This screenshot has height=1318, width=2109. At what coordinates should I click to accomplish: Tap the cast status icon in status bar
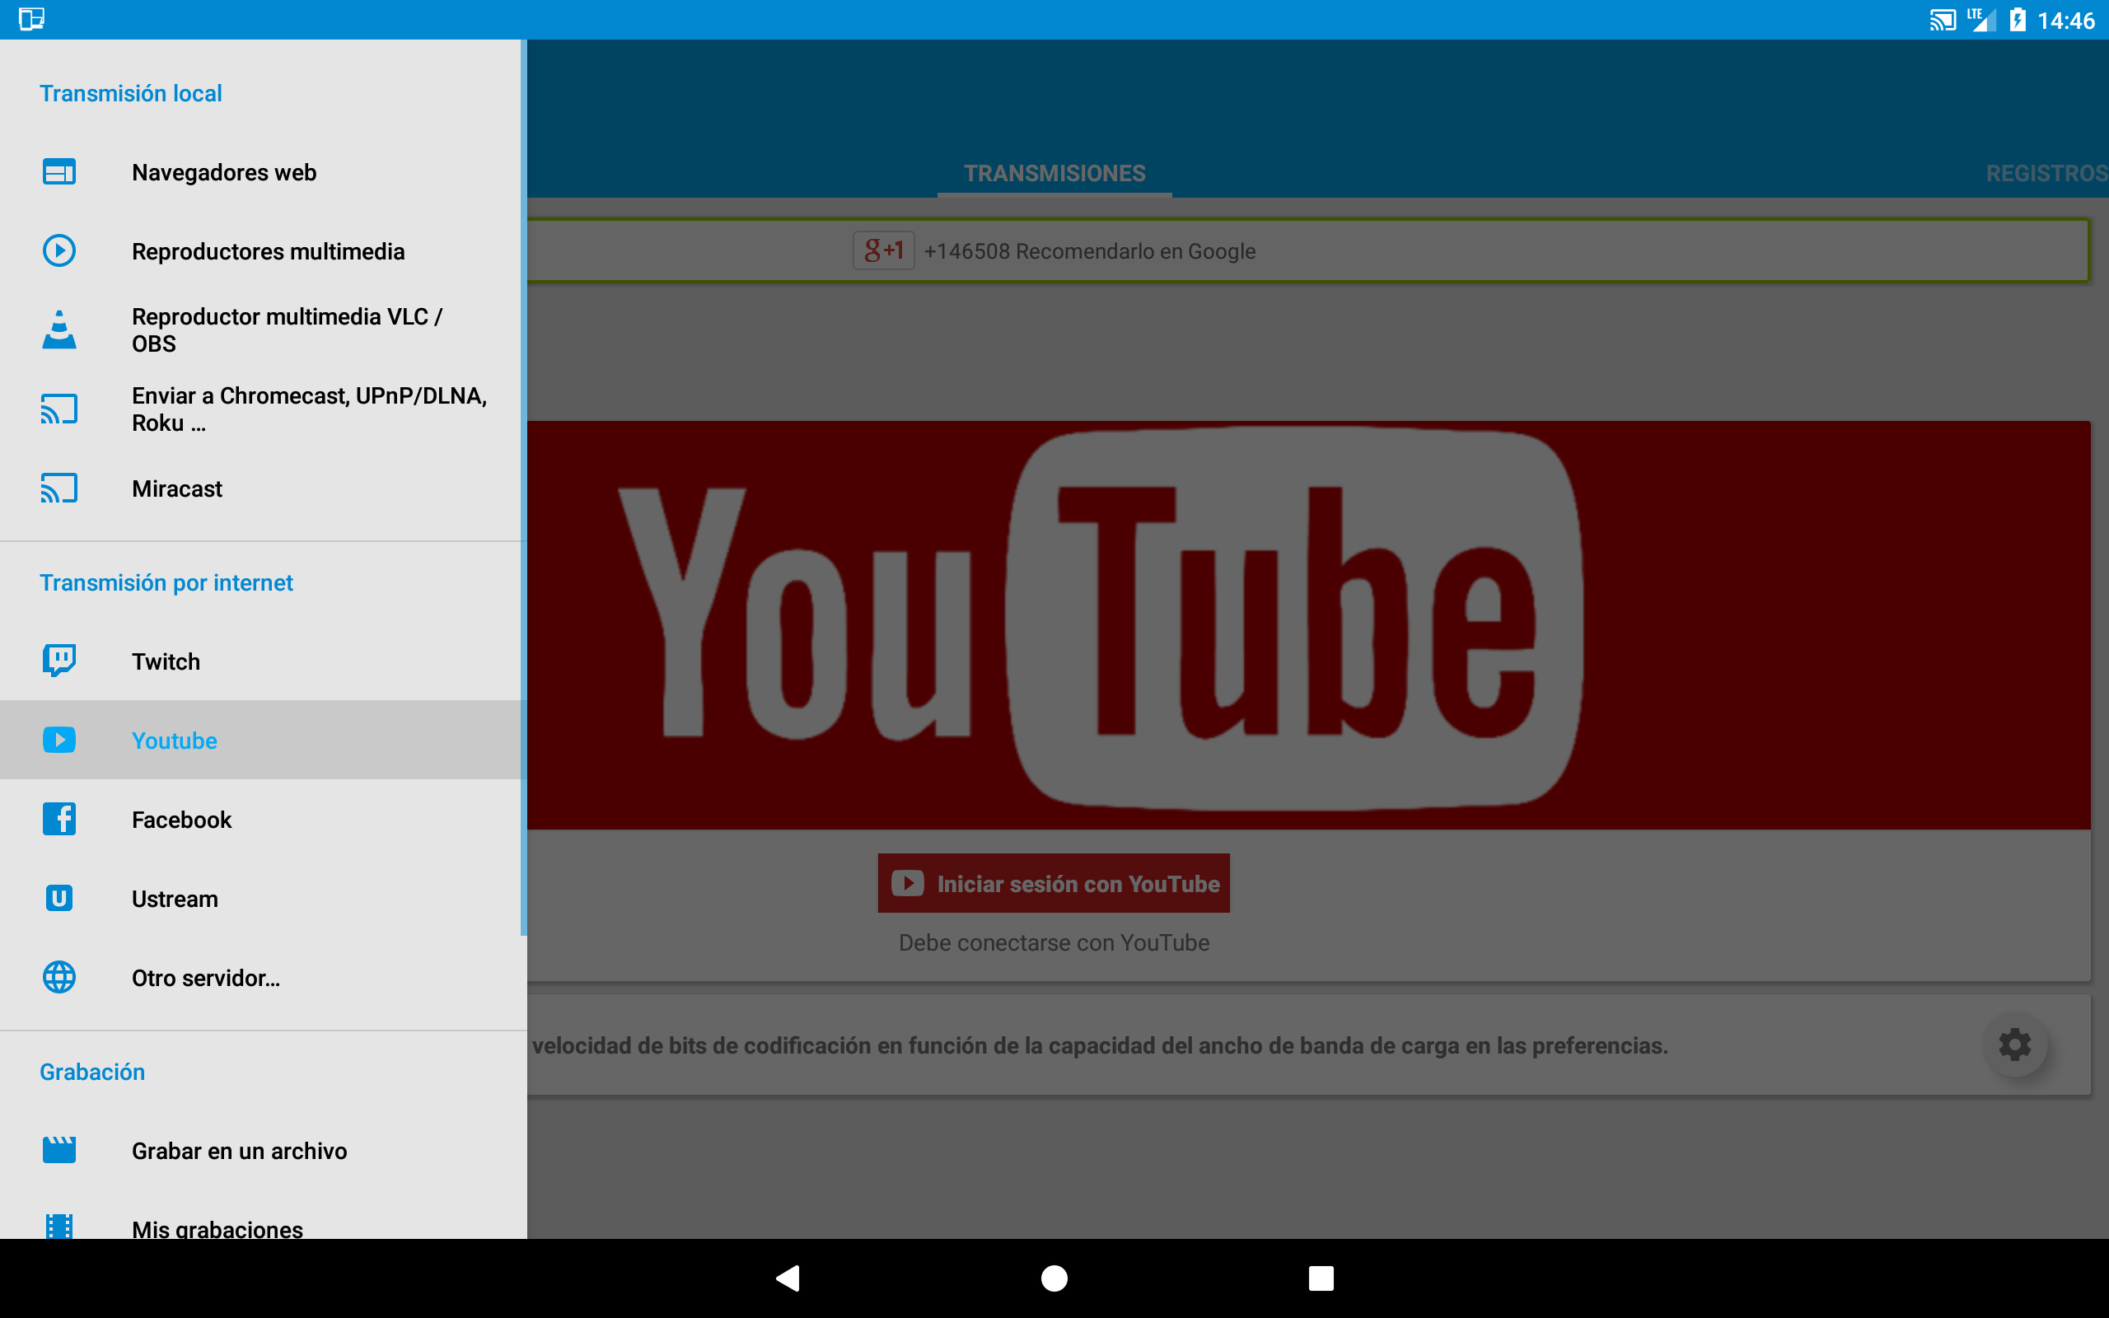point(1943,19)
